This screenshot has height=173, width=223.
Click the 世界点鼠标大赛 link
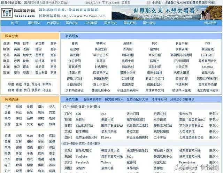coord(137,99)
